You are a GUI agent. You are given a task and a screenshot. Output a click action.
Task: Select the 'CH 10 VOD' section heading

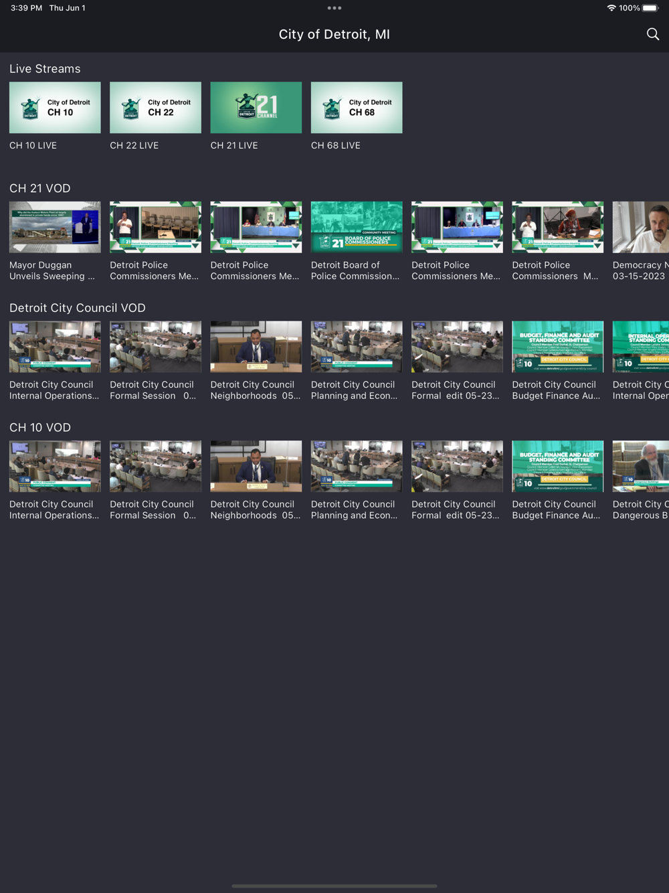[x=40, y=427]
